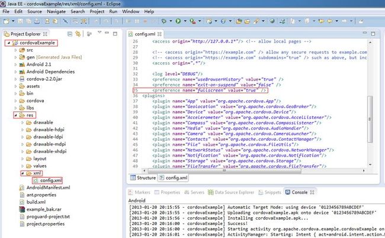The height and width of the screenshot is (238, 385).
Task: Click the green Debug bug icon
Action: pos(163,21)
